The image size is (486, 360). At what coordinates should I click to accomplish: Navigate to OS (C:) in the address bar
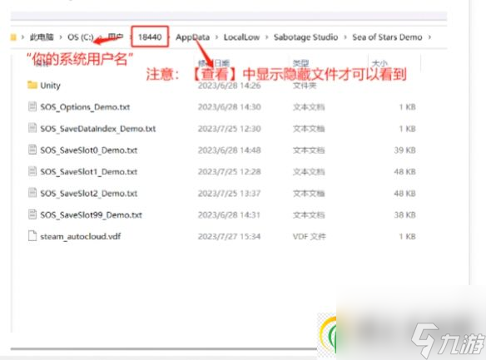81,37
